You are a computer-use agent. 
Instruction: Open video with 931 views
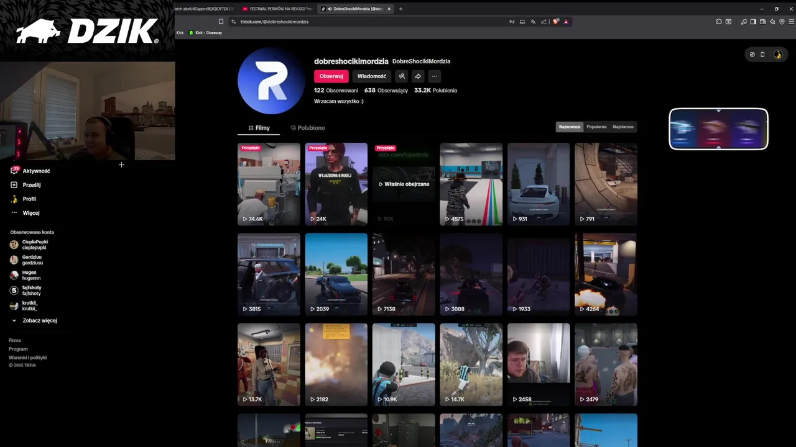click(x=539, y=184)
